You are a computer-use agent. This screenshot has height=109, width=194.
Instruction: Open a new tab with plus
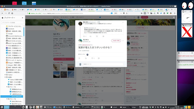coord(172,9)
